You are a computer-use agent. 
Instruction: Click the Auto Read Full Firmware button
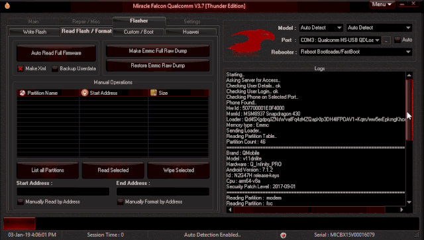[x=56, y=53]
